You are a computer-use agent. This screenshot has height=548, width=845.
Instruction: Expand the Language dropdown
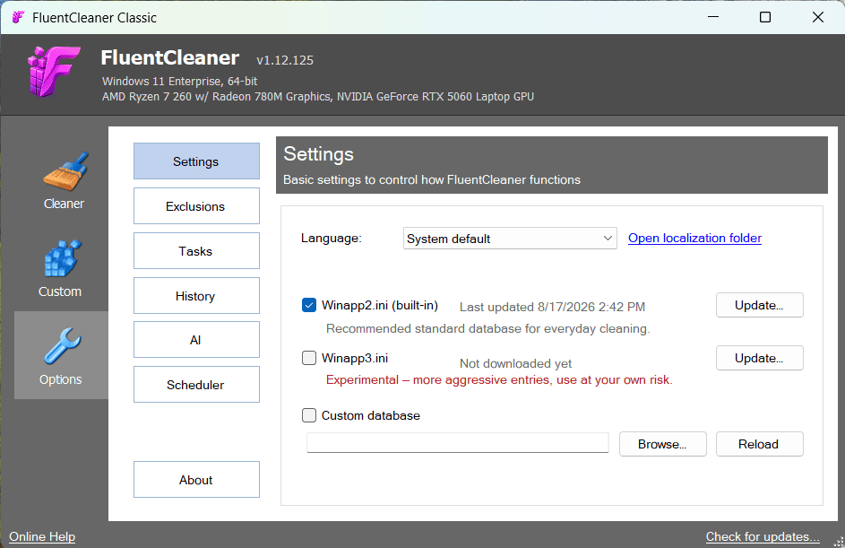point(510,239)
